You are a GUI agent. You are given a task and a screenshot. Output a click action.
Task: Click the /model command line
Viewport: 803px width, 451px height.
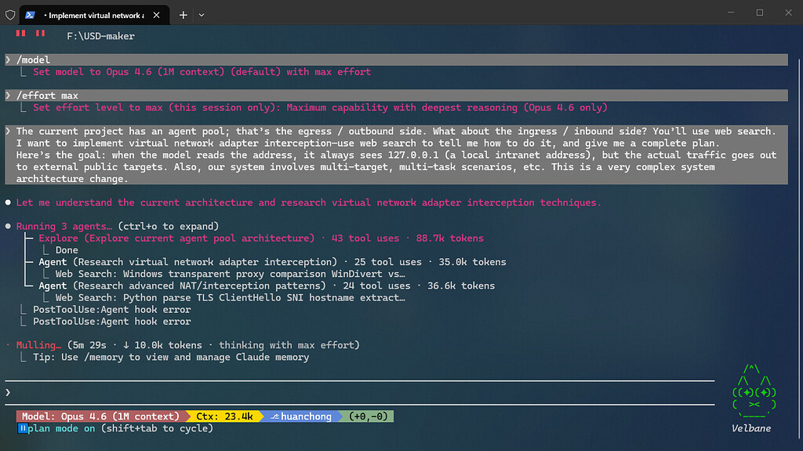(396, 60)
